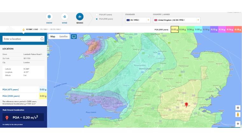Viewport: 242px width, 140px height.
Task: Click the Zip Code value SE1 7EU
Action: 27,58
